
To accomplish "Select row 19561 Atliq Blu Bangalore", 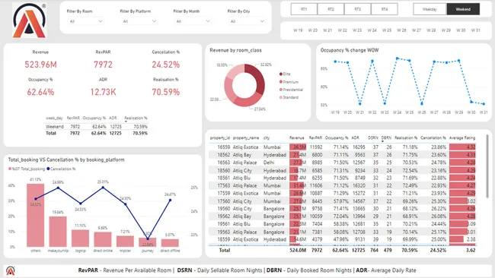I will click(343, 224).
